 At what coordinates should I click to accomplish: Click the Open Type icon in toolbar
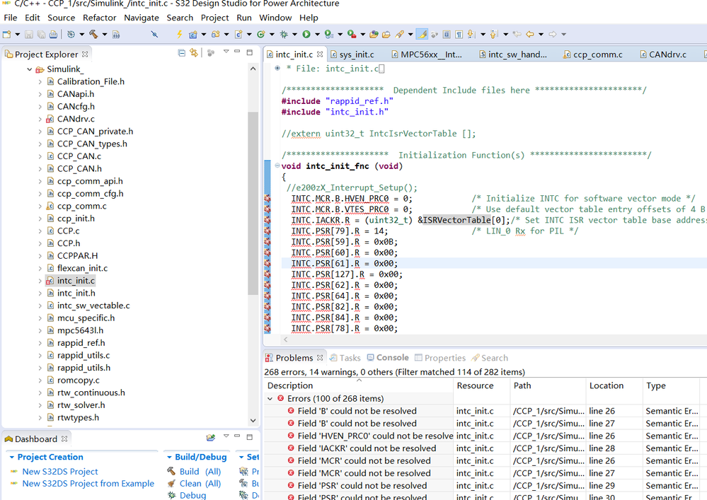[374, 34]
